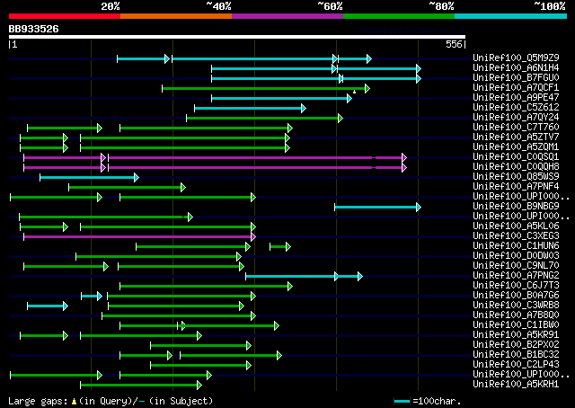Click the cyan alignment bar in A9PE47 row
This screenshot has height=408, width=575.
[x=281, y=98]
